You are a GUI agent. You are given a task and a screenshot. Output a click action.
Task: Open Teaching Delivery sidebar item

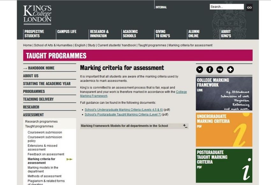[x=38, y=99]
